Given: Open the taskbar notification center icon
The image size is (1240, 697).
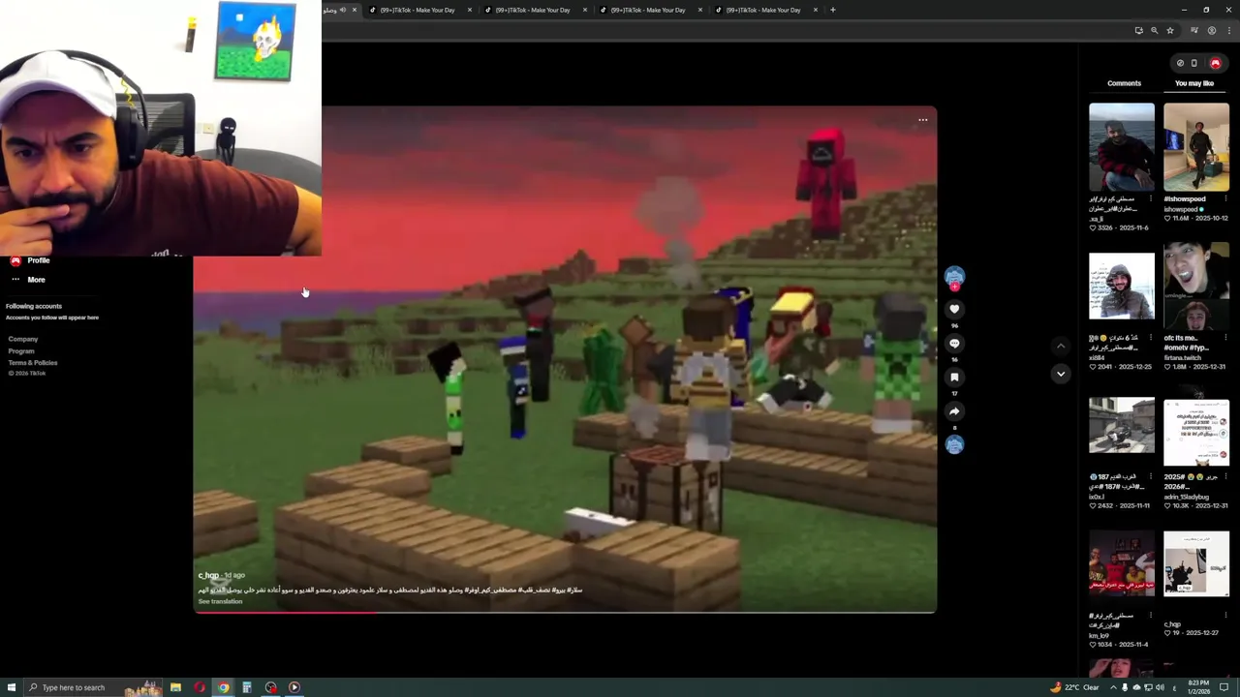Looking at the screenshot, I should point(1224,687).
